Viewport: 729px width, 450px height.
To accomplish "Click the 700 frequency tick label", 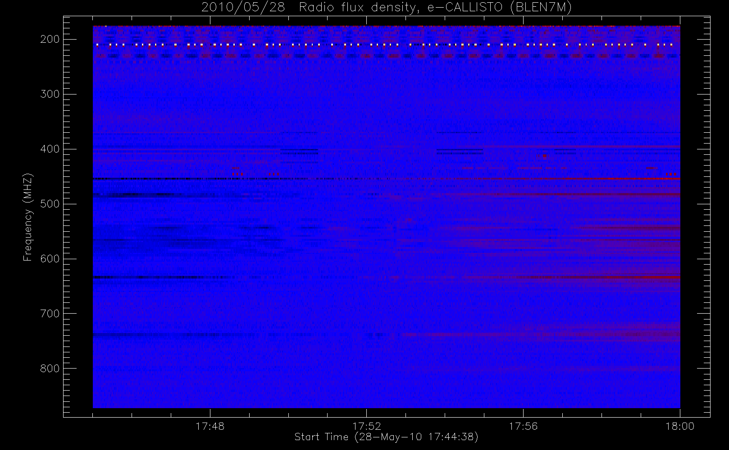I will pyautogui.click(x=50, y=314).
